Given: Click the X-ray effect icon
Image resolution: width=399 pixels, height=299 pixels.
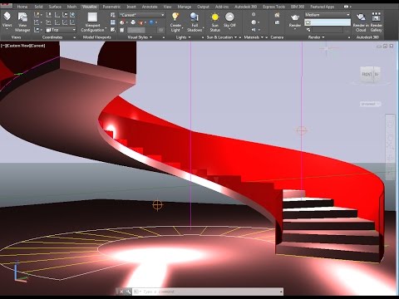Looking at the screenshot, I should [x=122, y=30].
